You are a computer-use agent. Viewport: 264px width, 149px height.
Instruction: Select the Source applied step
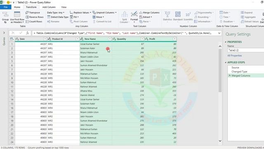(235, 67)
